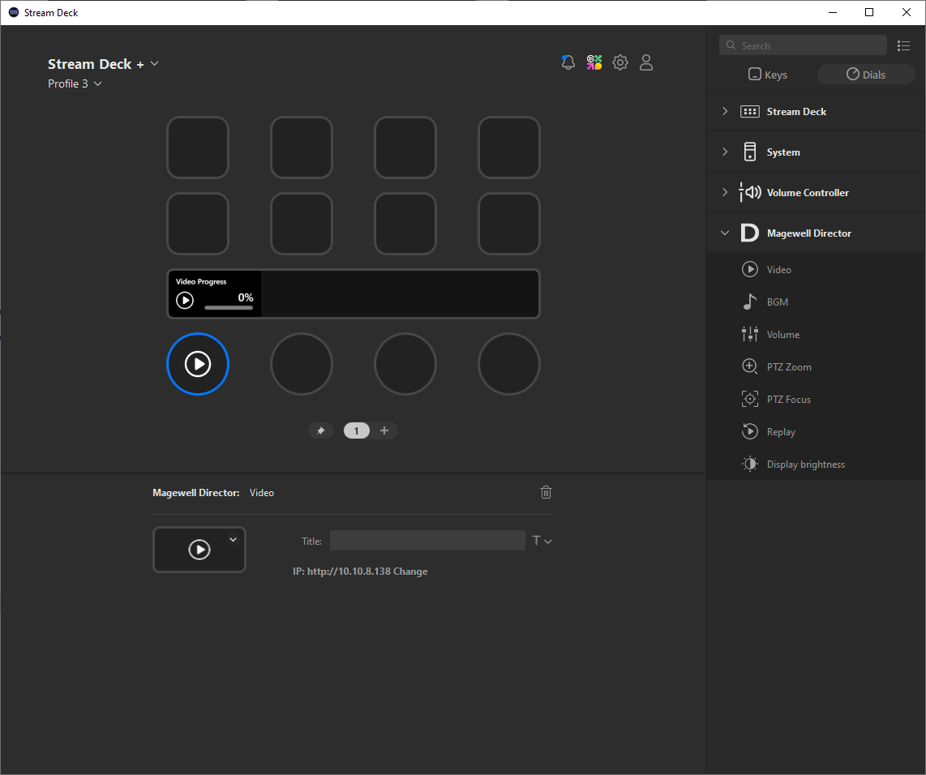The width and height of the screenshot is (926, 775).
Task: Minimize the Stream Deck window
Action: click(x=833, y=12)
